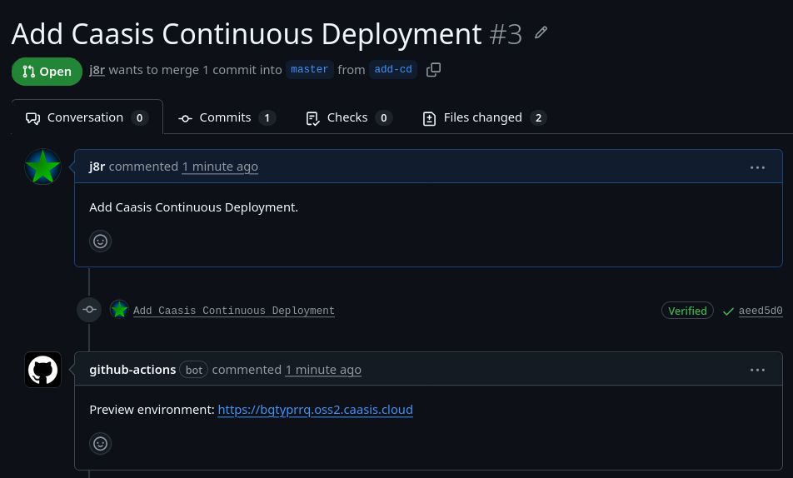This screenshot has width=793, height=478.
Task: Add emoji reaction to github-actions comment
Action: [x=101, y=444]
